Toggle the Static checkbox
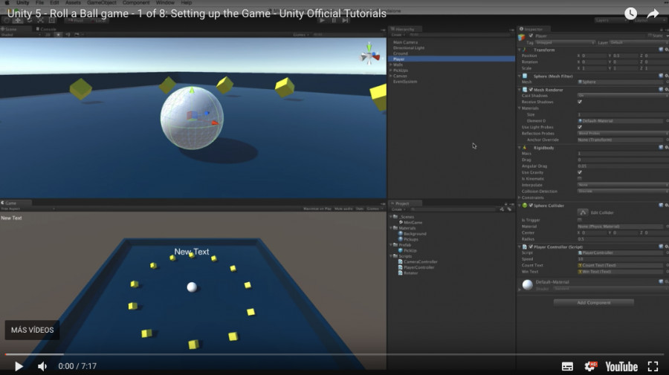This screenshot has width=669, height=375. 650,36
